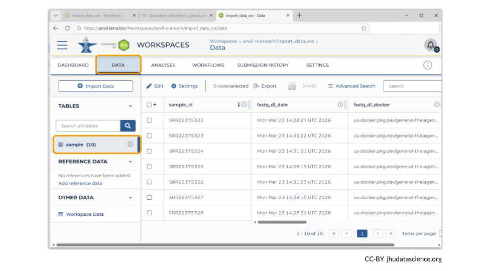Go to the previous results page
Viewport: 482px width, 271px height.
[x=346, y=233]
